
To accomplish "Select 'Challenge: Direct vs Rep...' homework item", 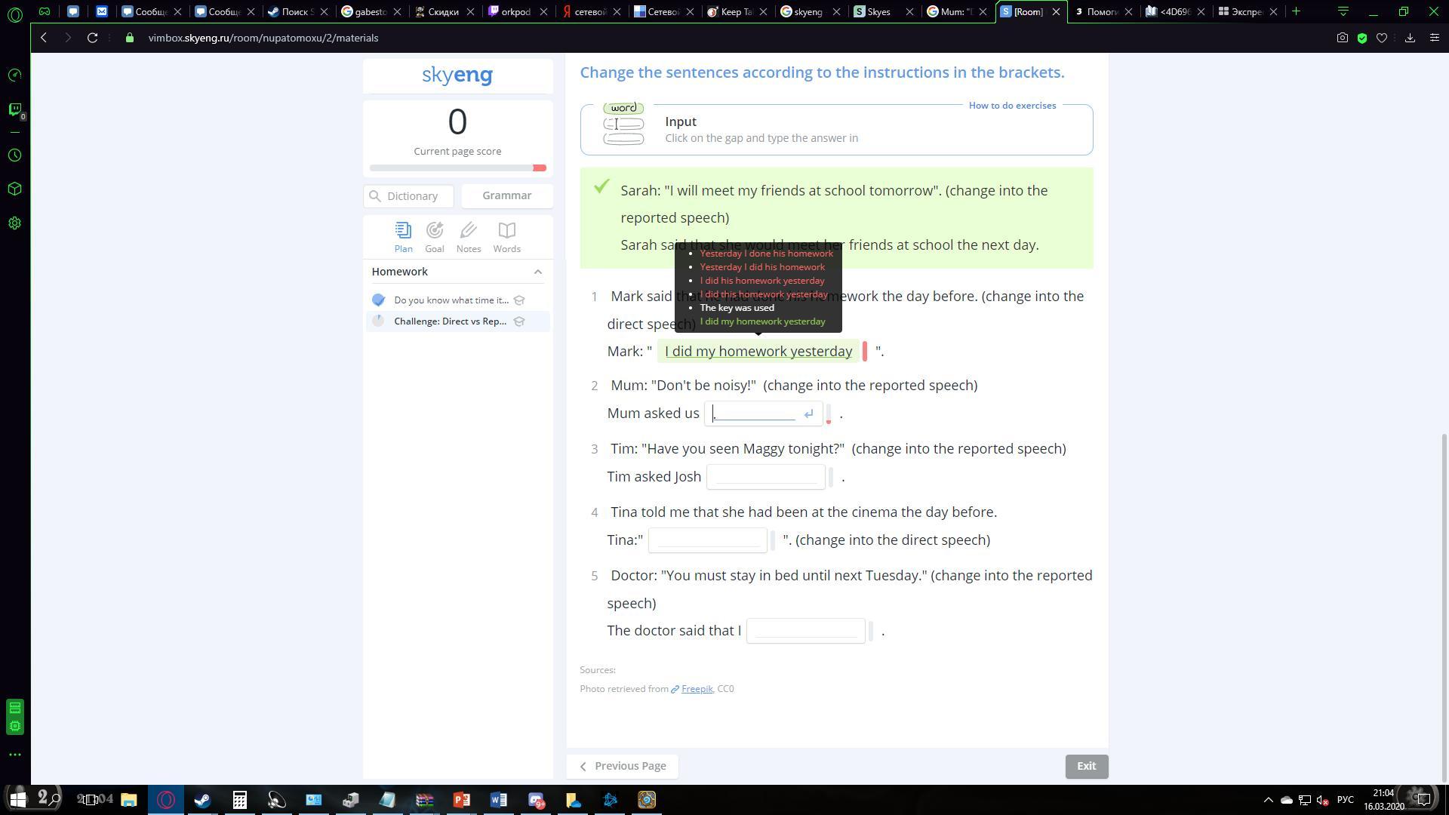I will tap(450, 321).
